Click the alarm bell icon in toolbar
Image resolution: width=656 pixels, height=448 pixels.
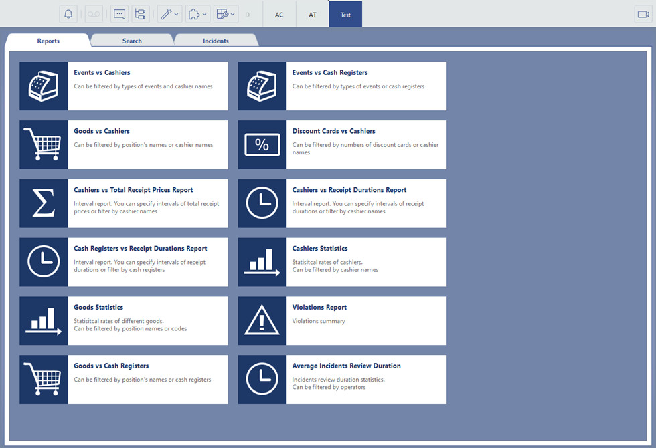click(68, 14)
